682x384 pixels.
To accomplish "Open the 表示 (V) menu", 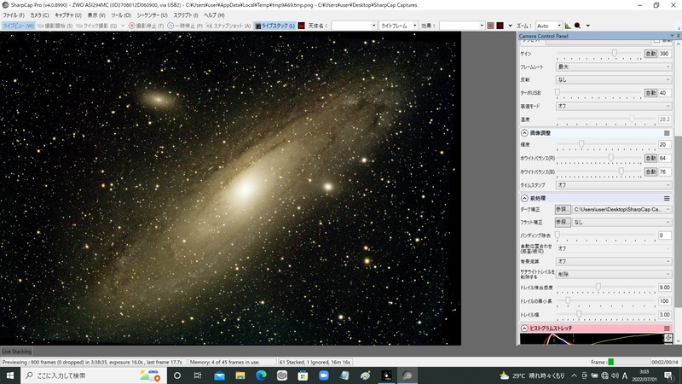I will [x=96, y=15].
